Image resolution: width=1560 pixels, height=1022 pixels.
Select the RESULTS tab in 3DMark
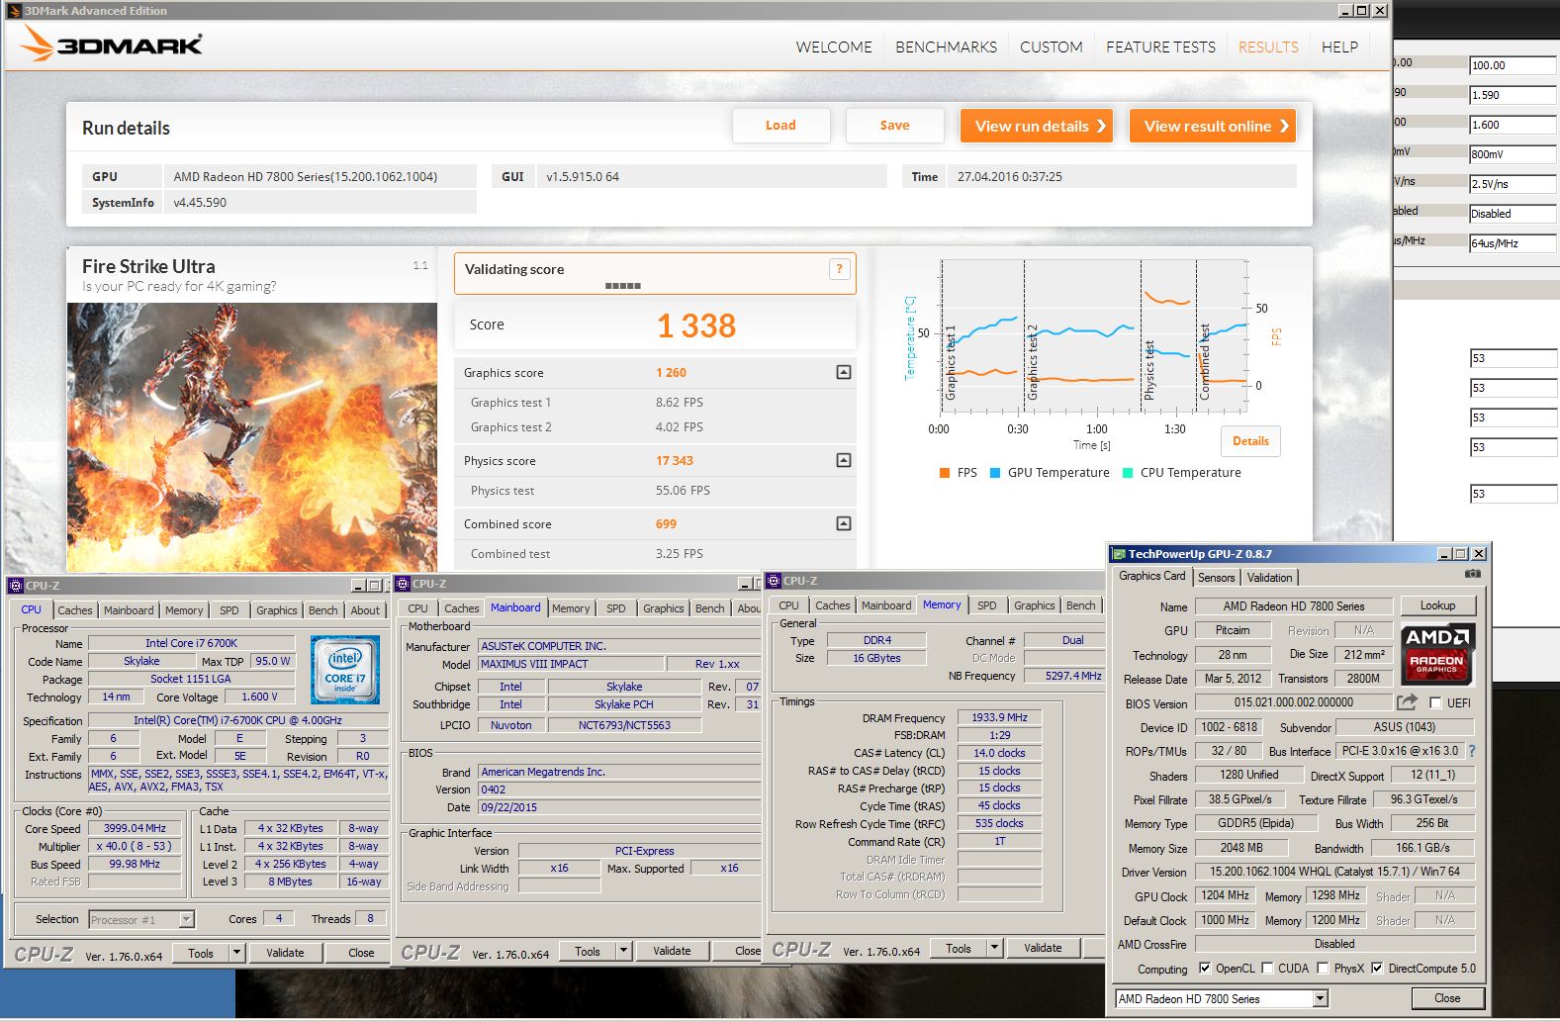[1268, 46]
